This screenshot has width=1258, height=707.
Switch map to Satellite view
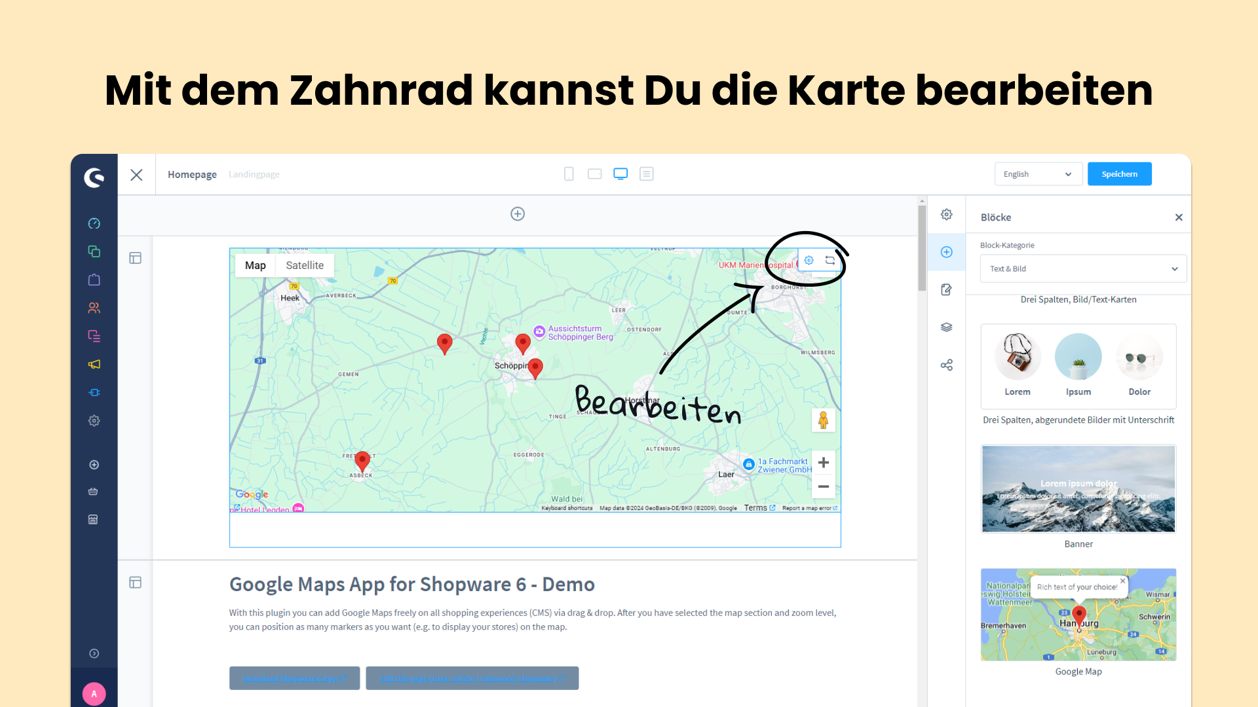point(305,266)
